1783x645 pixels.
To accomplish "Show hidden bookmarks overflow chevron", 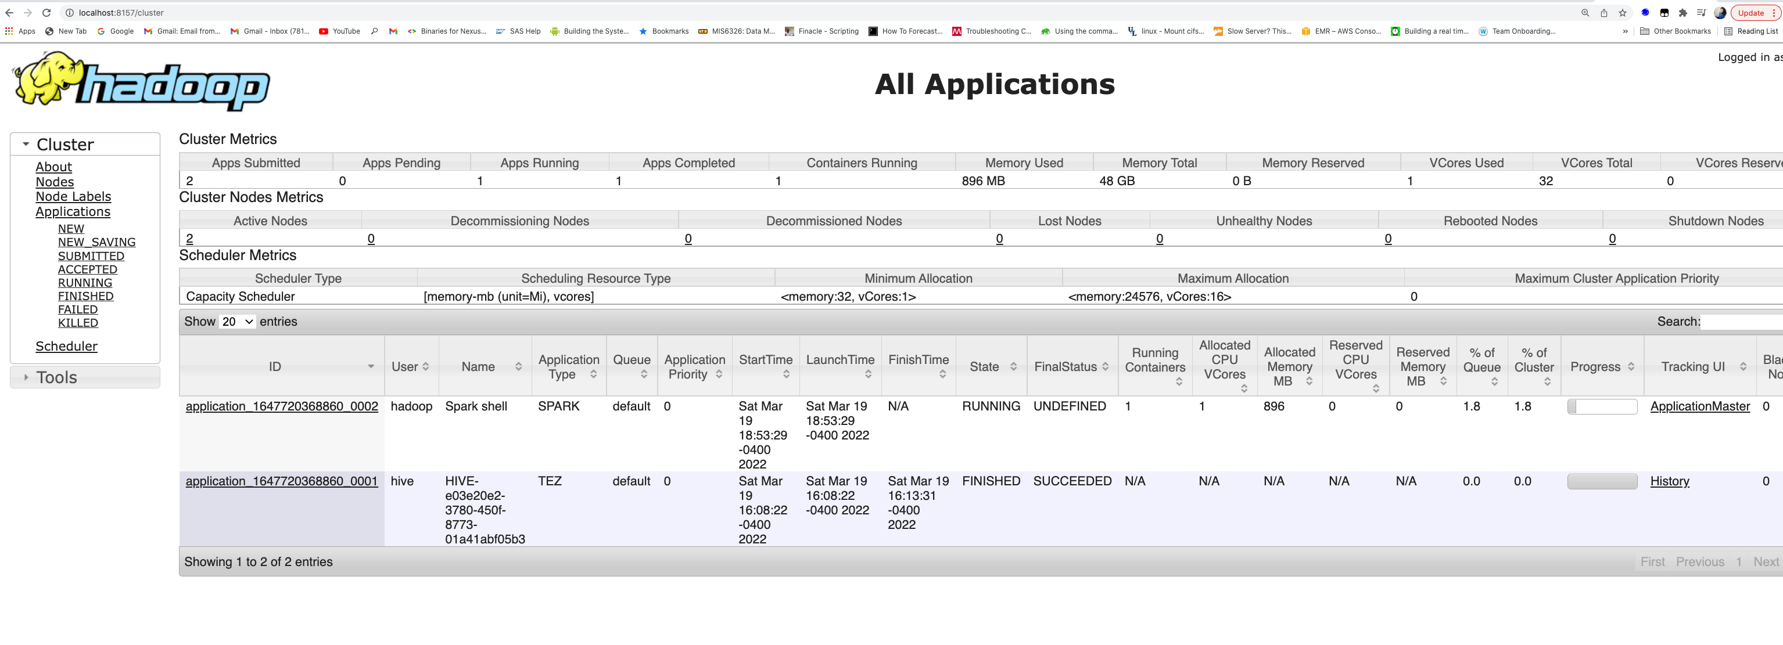I will coord(1625,31).
